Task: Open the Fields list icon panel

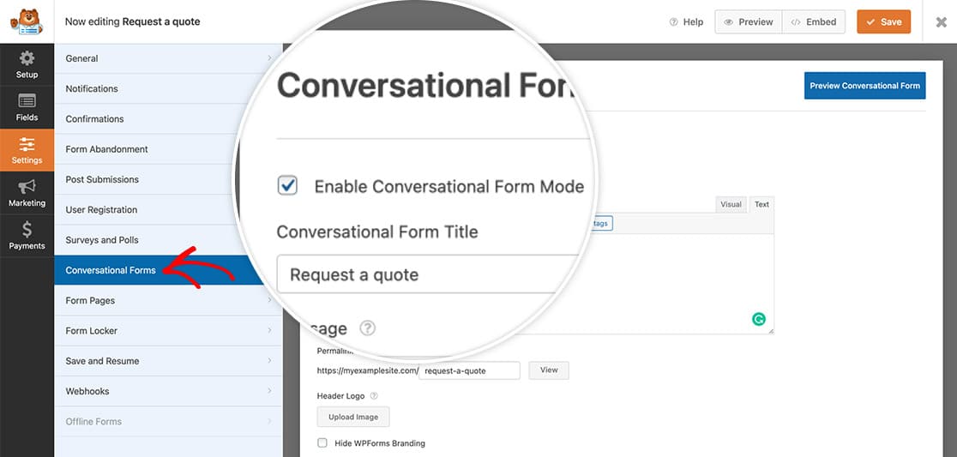Action: (x=27, y=107)
